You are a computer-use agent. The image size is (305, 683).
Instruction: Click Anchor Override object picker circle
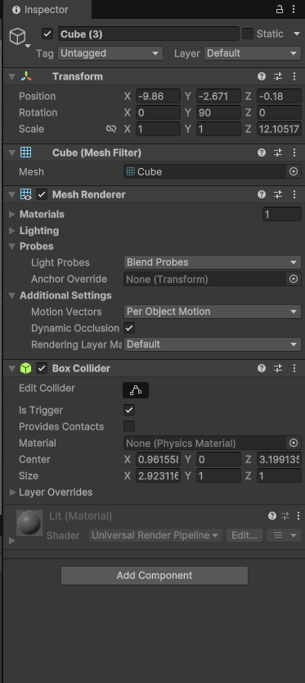(294, 280)
